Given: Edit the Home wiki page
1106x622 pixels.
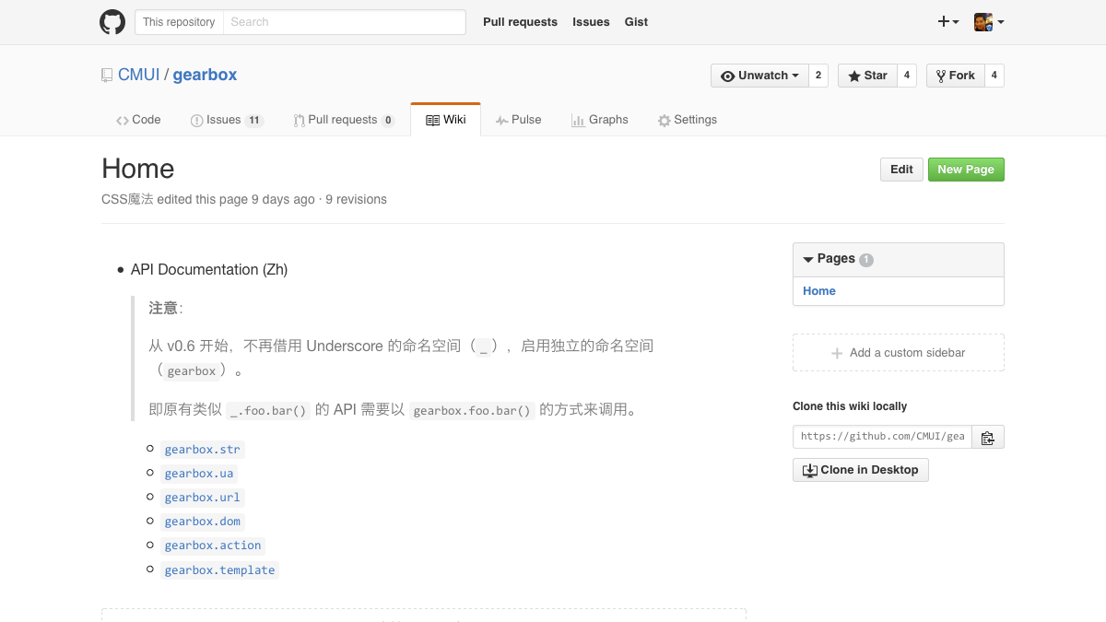Looking at the screenshot, I should click(x=901, y=170).
